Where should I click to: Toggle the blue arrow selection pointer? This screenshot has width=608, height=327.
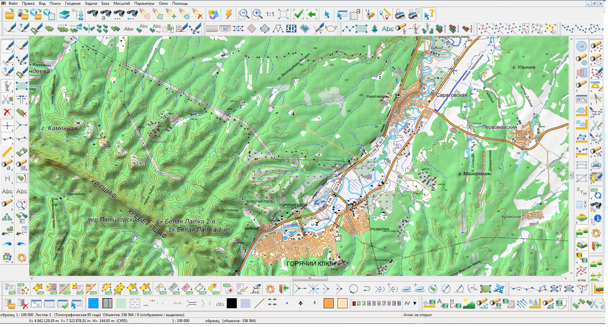[x=327, y=14]
